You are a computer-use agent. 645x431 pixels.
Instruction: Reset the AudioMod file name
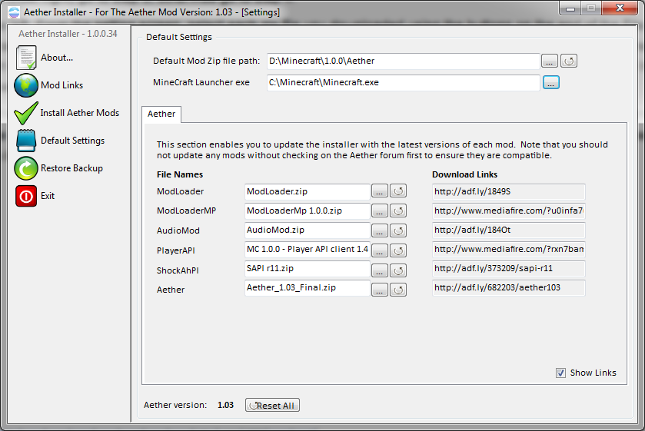pos(398,230)
